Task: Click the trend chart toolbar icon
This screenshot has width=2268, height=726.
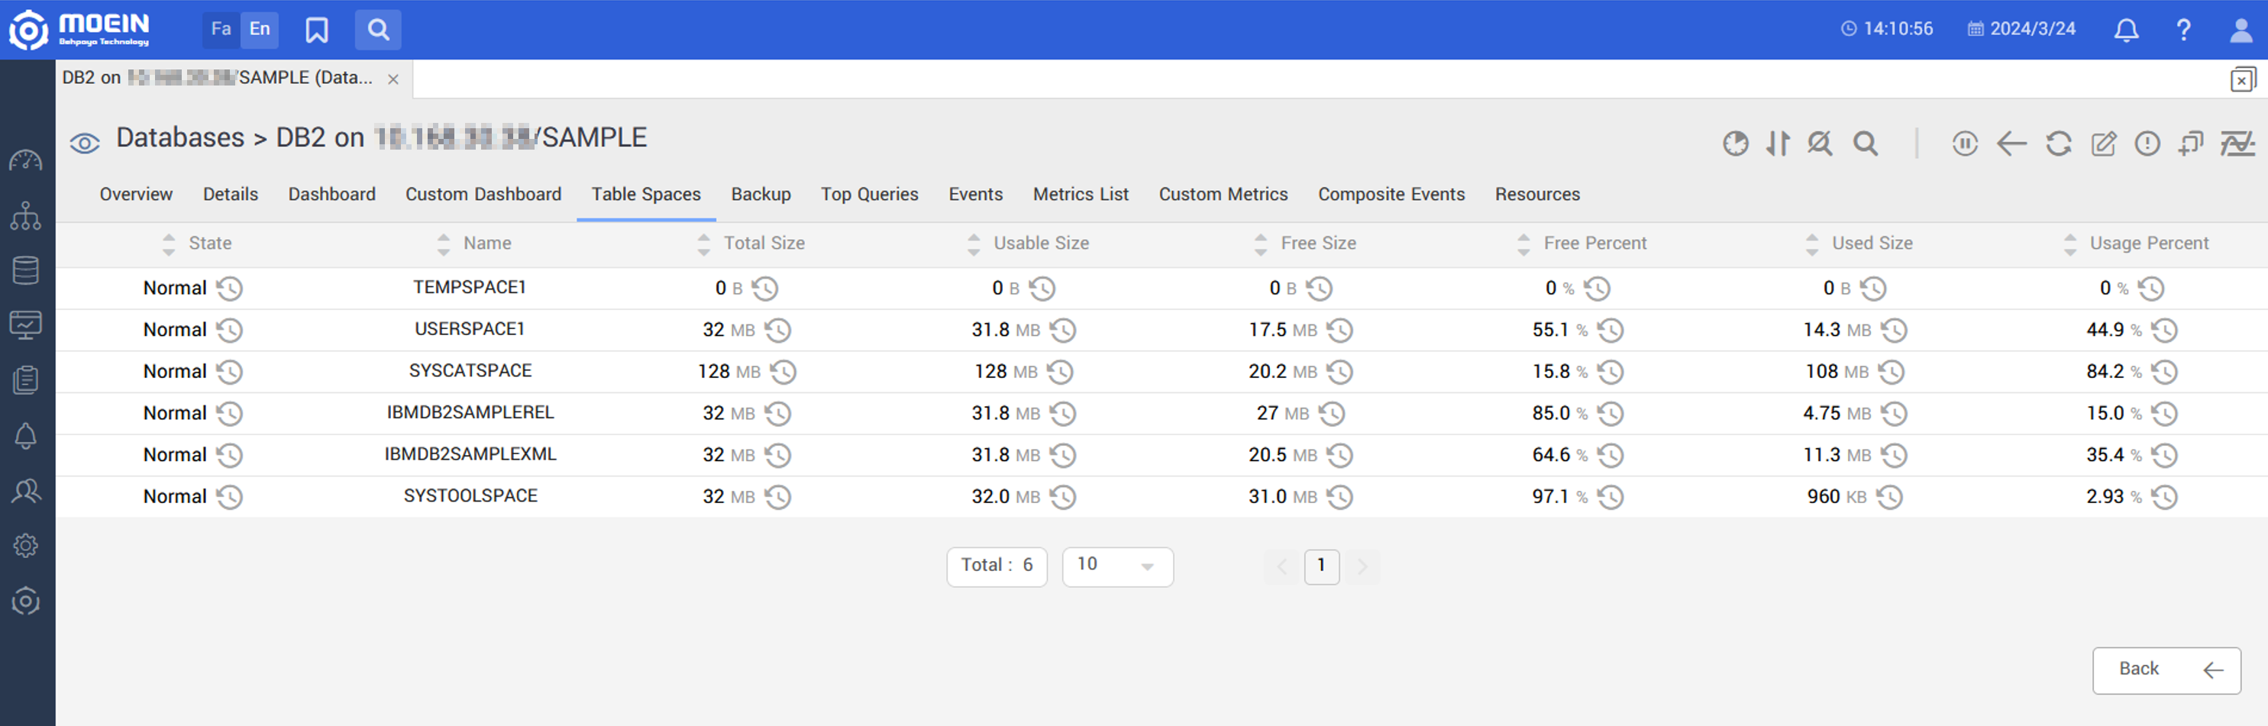Action: [x=2237, y=144]
